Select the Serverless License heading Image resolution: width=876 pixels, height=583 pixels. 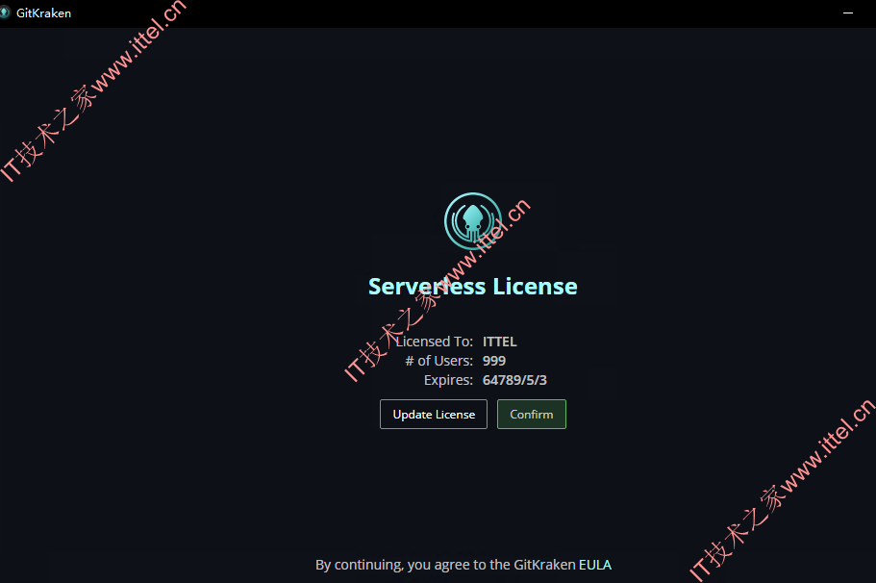click(x=473, y=286)
